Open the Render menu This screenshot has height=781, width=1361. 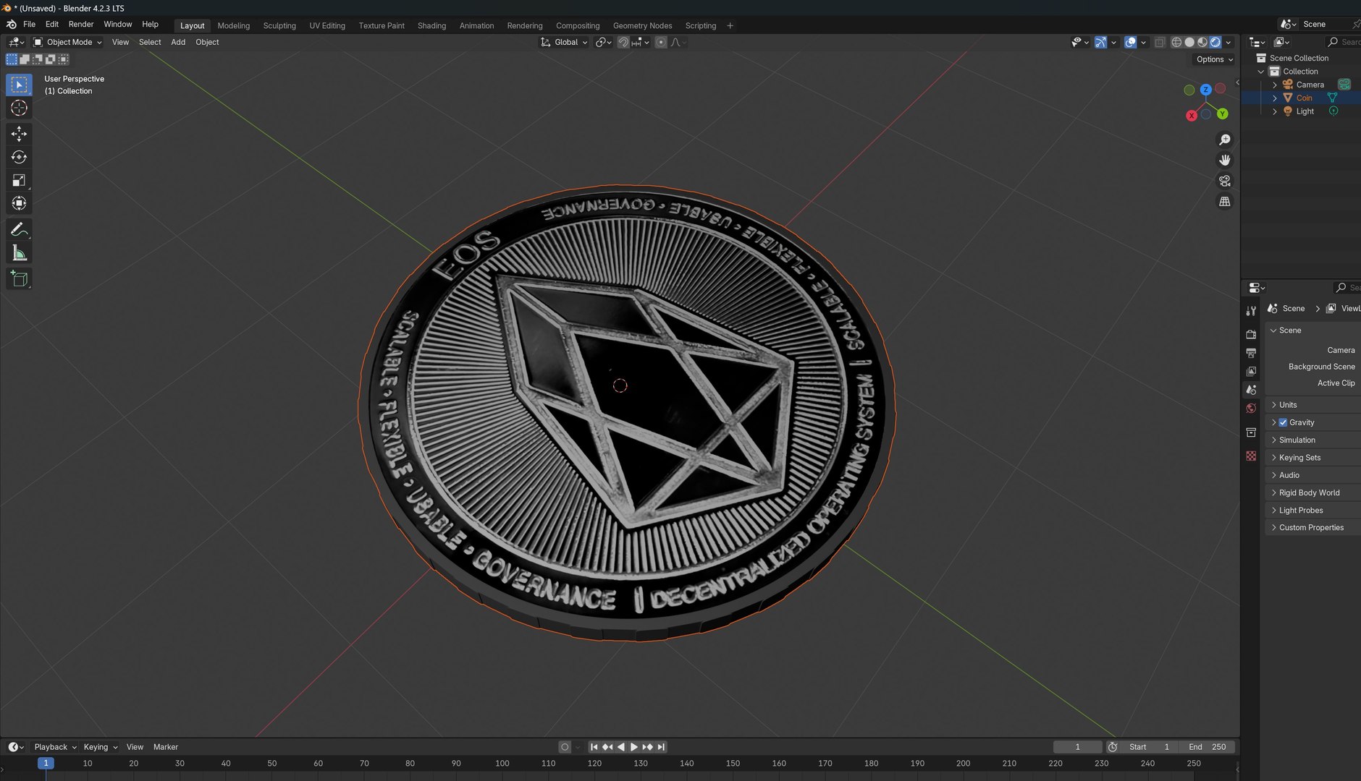(81, 24)
